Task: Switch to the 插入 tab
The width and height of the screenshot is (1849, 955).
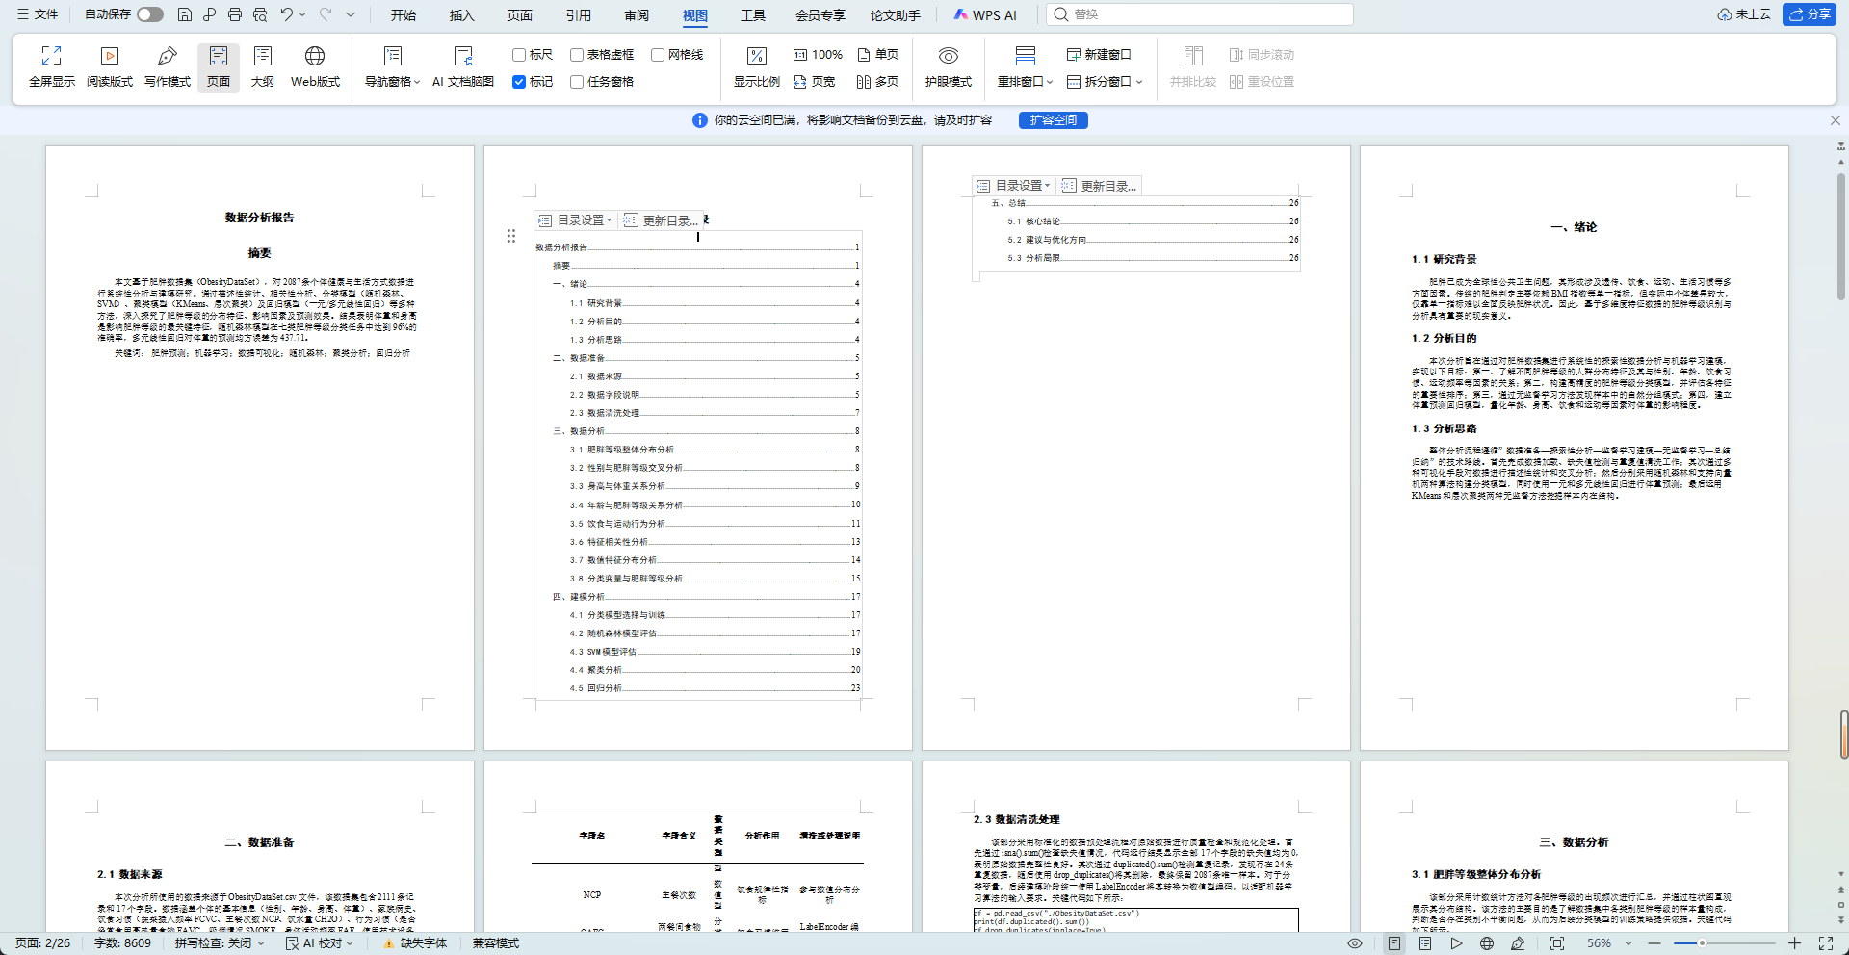Action: coord(462,15)
